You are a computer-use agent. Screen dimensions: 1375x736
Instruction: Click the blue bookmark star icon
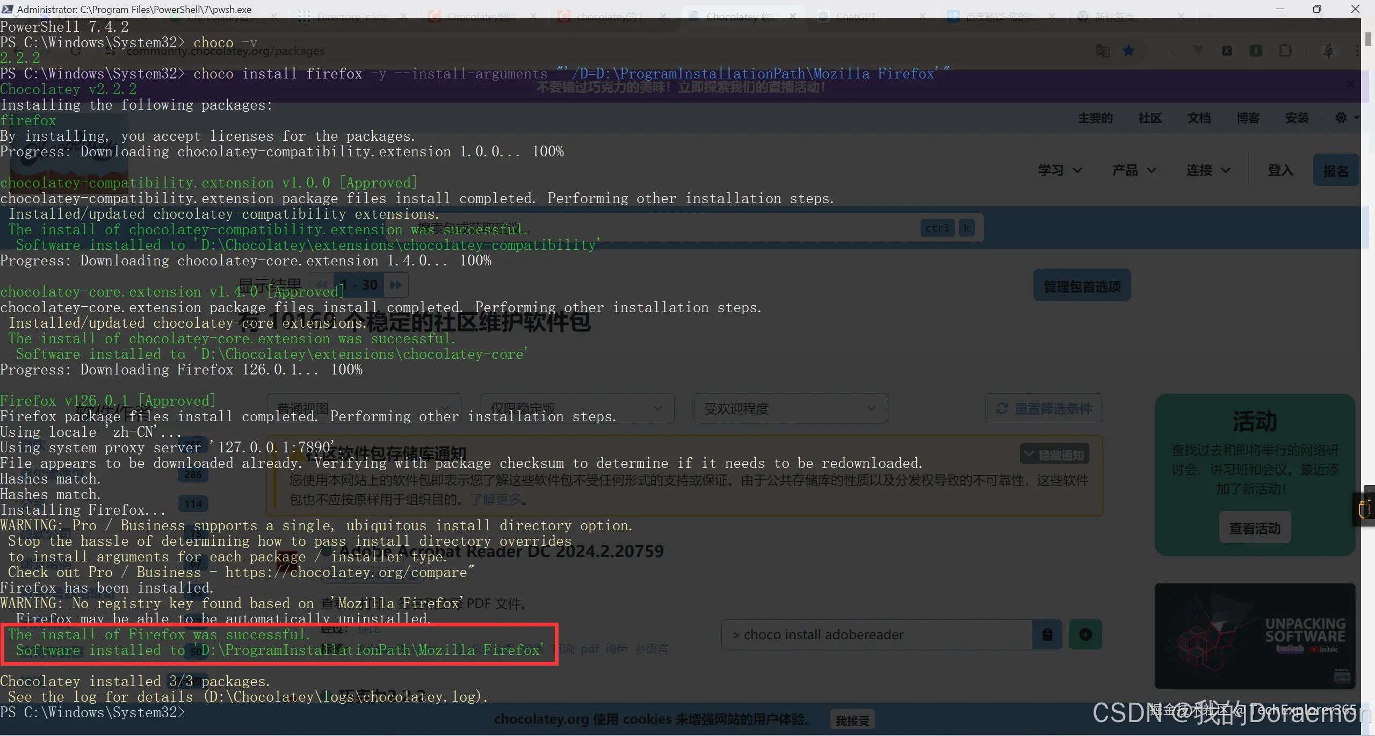click(1128, 51)
